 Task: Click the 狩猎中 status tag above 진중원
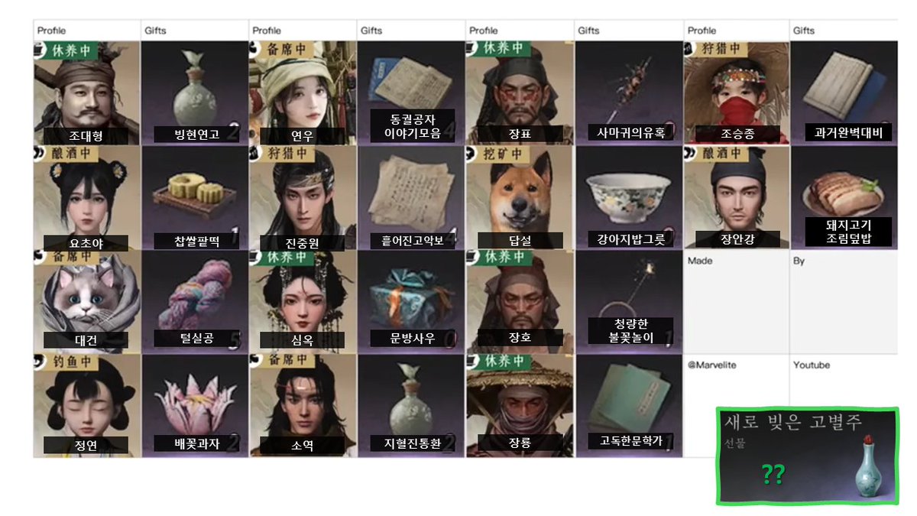tap(282, 154)
